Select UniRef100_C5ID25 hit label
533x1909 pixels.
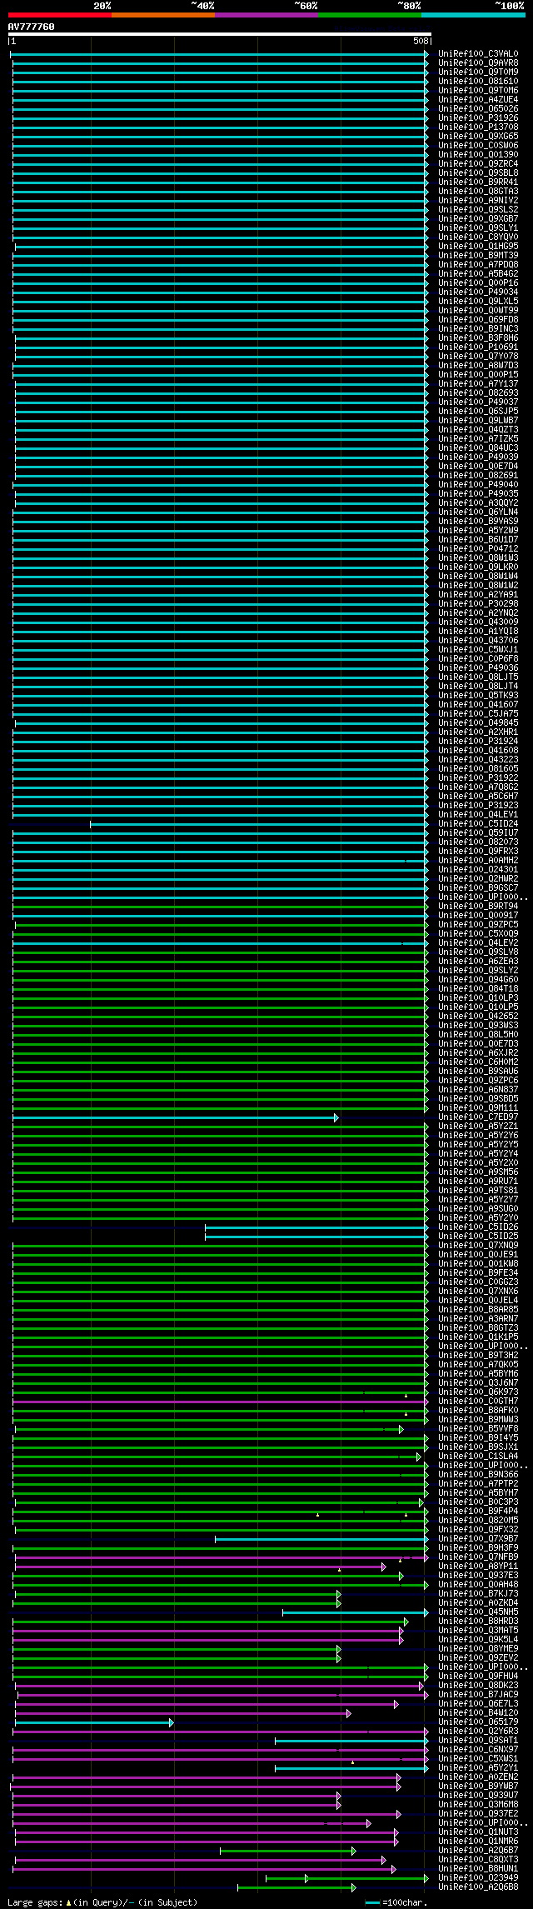(x=478, y=1236)
